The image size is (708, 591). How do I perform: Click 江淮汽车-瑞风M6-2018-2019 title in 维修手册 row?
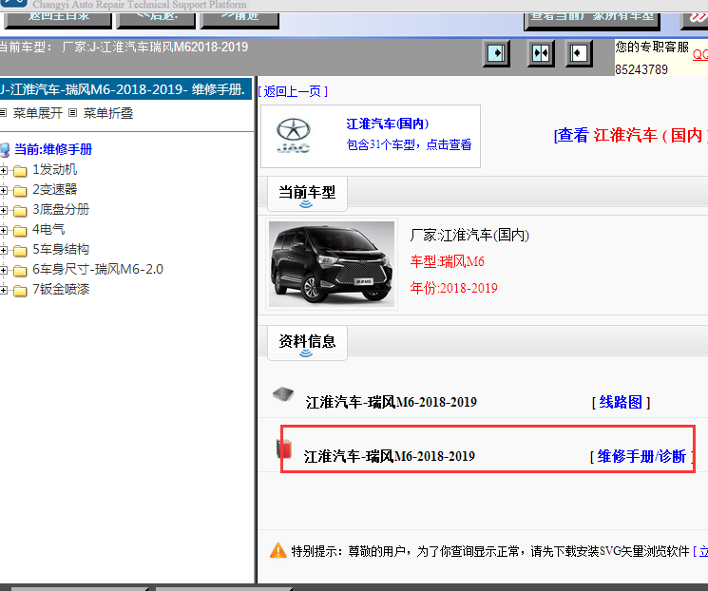[390, 456]
